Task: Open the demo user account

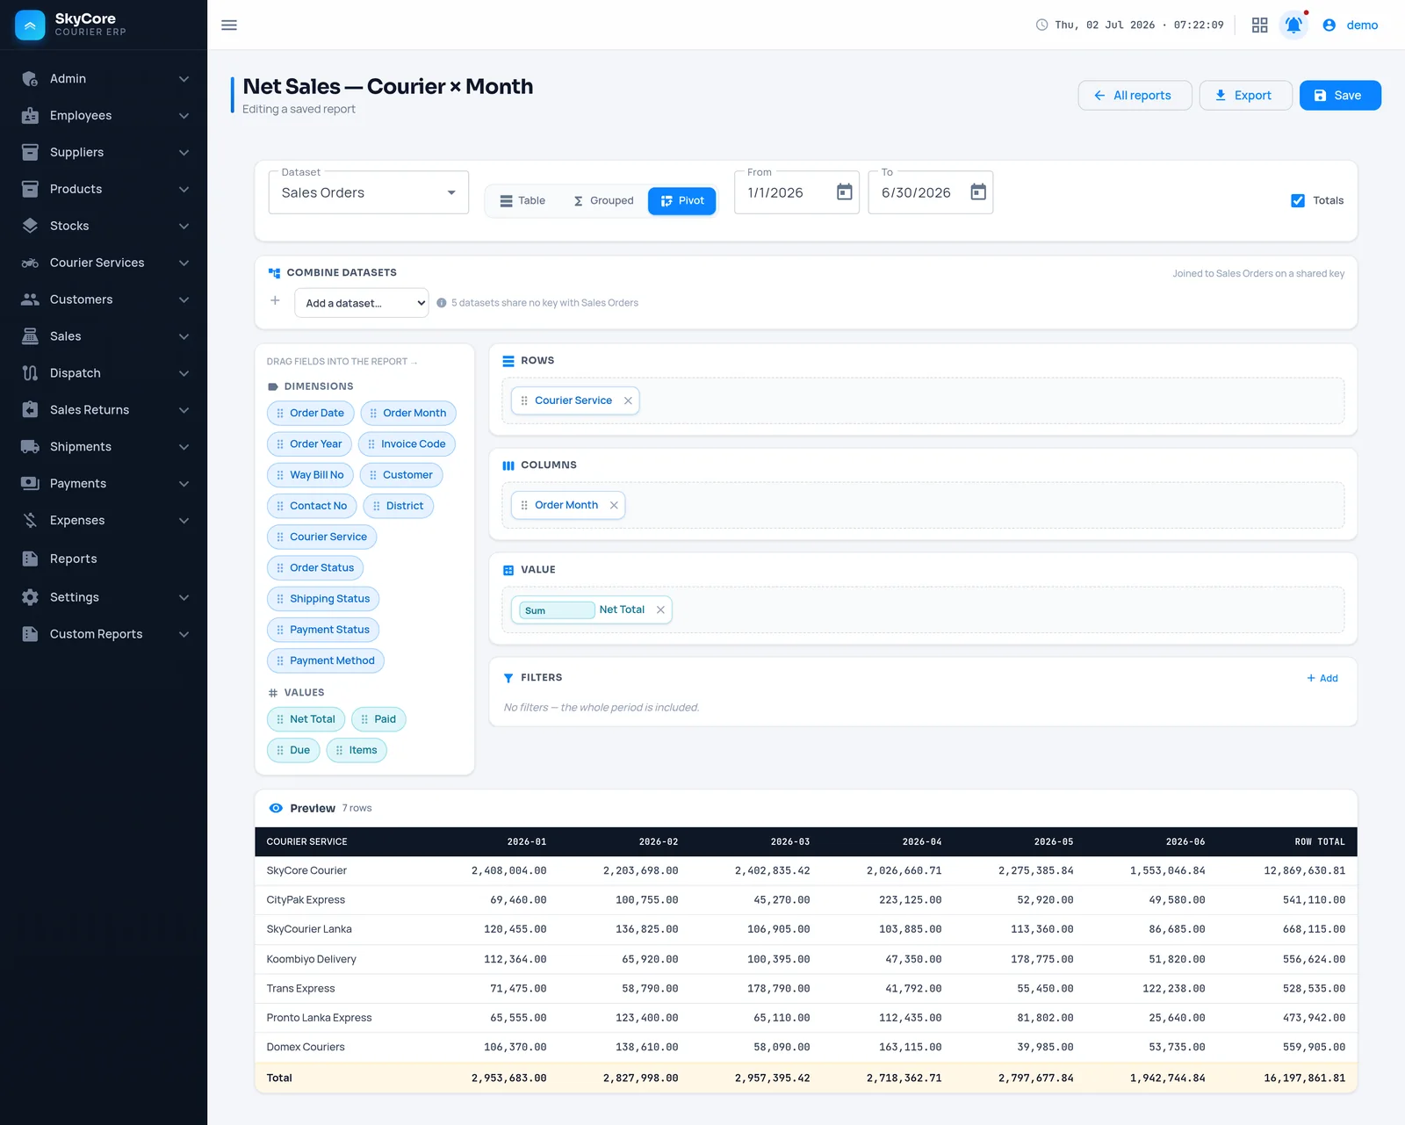Action: (x=1351, y=25)
